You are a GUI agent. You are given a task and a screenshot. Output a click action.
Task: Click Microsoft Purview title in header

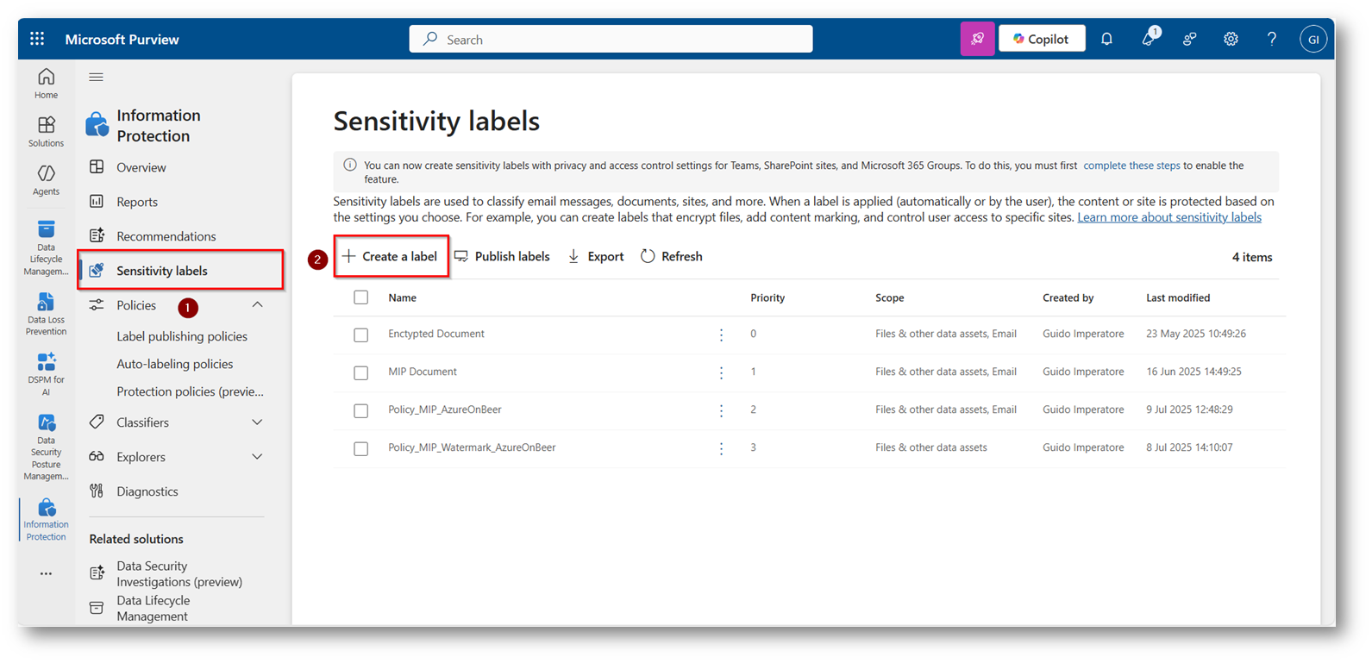(x=122, y=39)
